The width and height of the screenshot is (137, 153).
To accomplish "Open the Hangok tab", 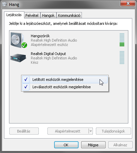I will 48,15.
